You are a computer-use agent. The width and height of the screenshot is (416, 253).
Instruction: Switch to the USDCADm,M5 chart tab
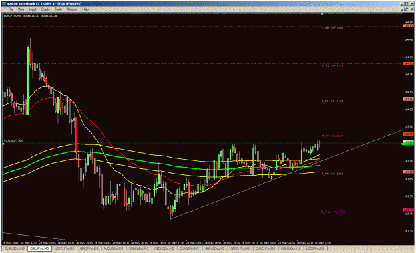138,248
